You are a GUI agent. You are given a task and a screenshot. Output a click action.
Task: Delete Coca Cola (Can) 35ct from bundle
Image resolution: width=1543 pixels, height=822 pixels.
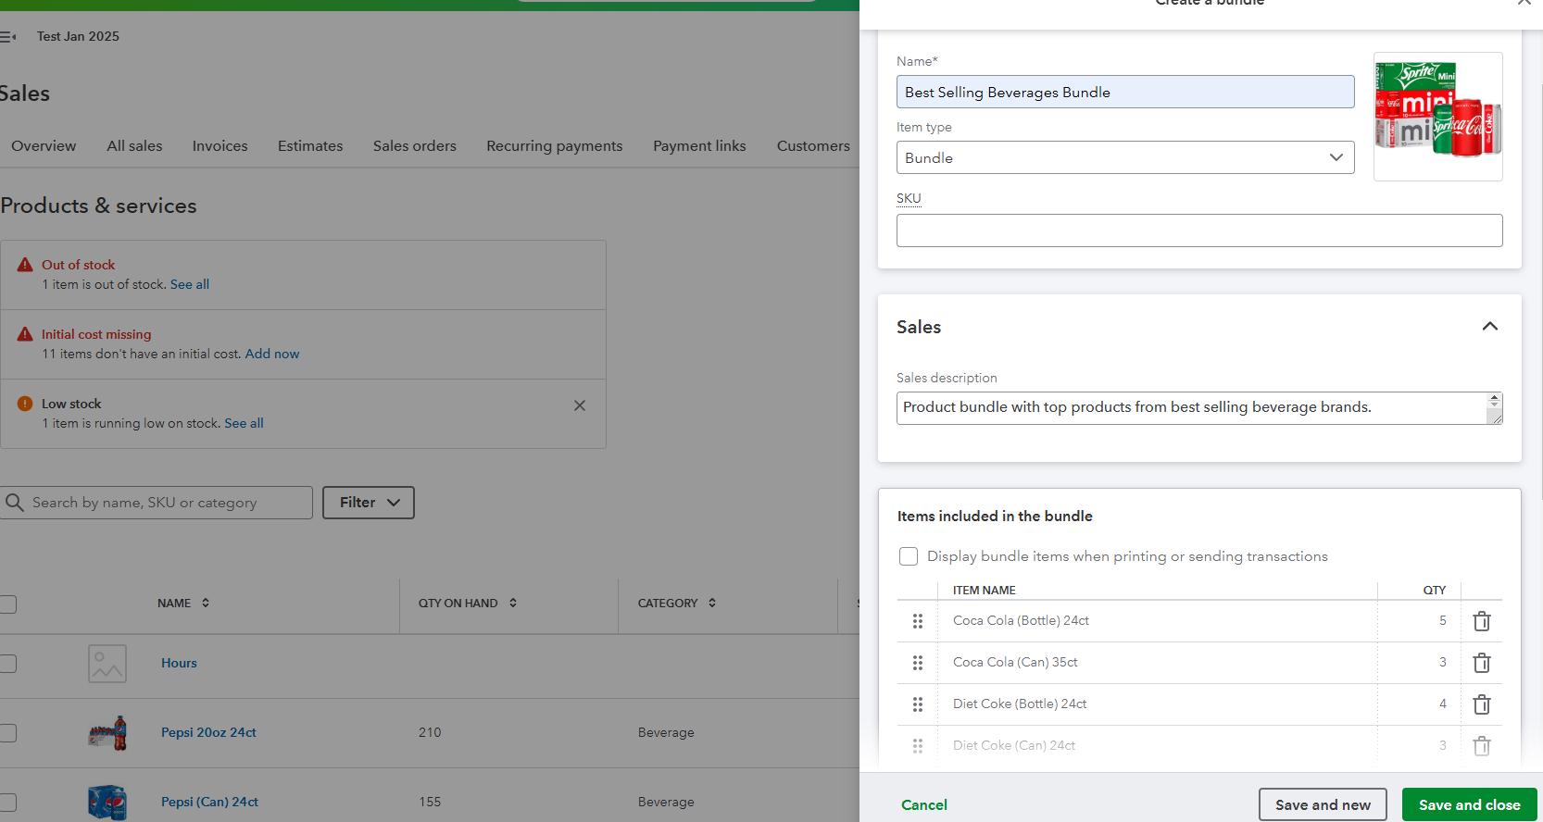click(x=1482, y=663)
